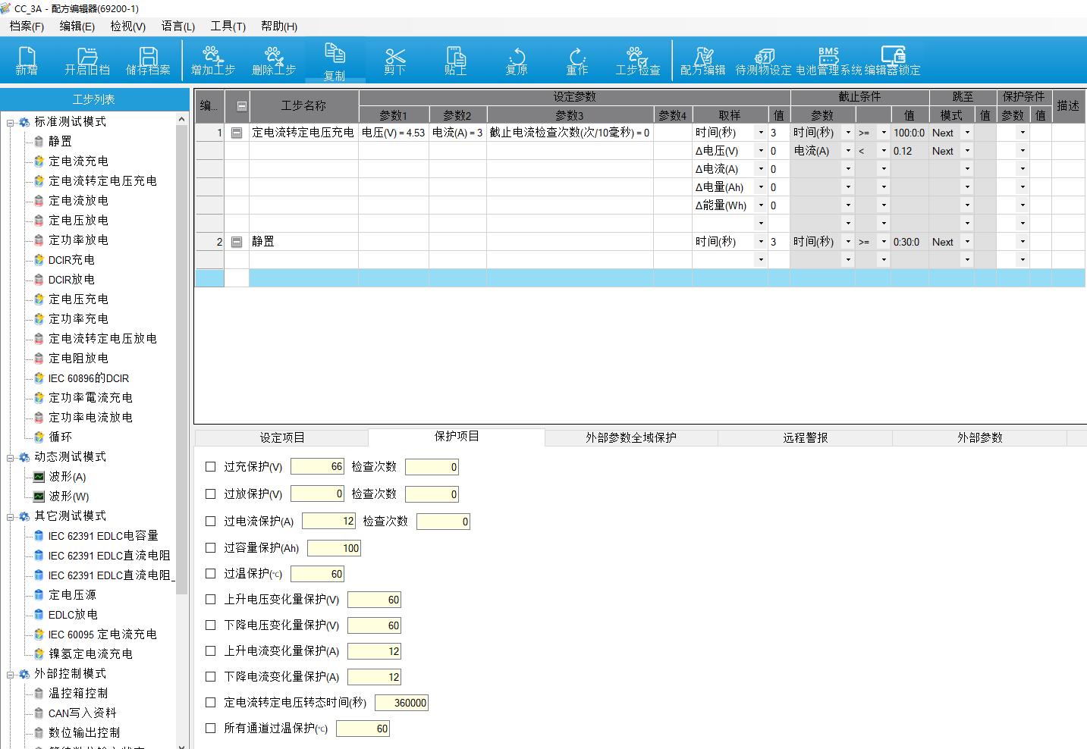Image resolution: width=1087 pixels, height=749 pixels.
Task: Click the 定电流转定电压转态时间 field showing 360000
Action: (402, 703)
